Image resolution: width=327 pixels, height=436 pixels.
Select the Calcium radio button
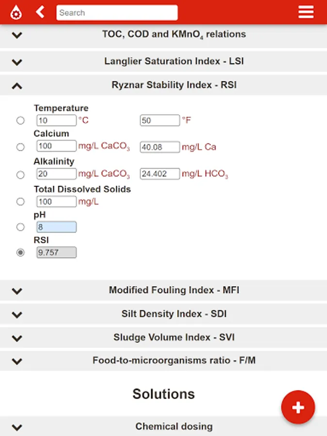[x=20, y=147]
